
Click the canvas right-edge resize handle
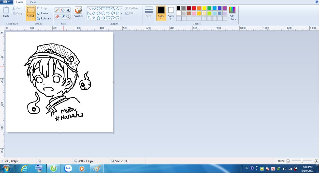tap(114, 82)
